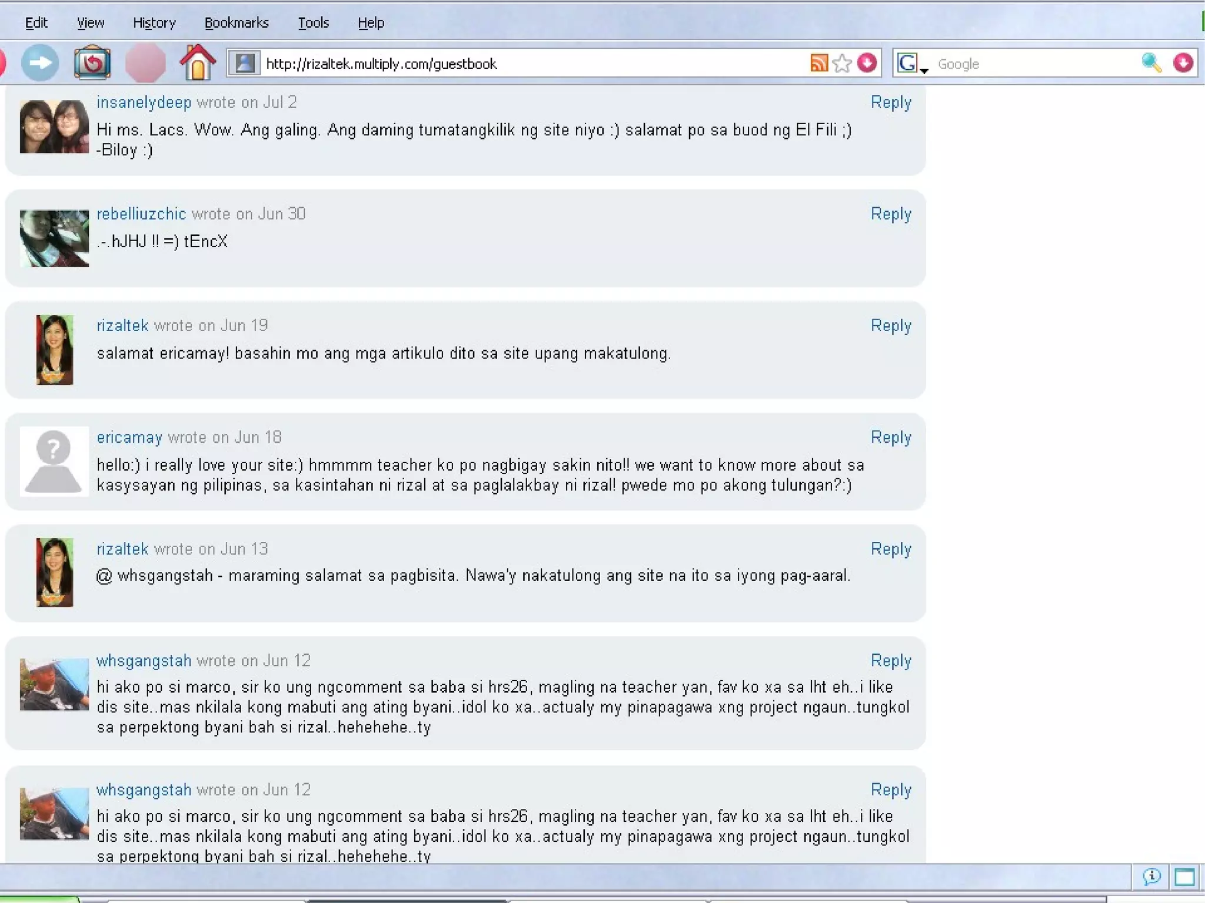Open the Tools menu
Viewport: 1205px width, 903px height.
pos(313,23)
